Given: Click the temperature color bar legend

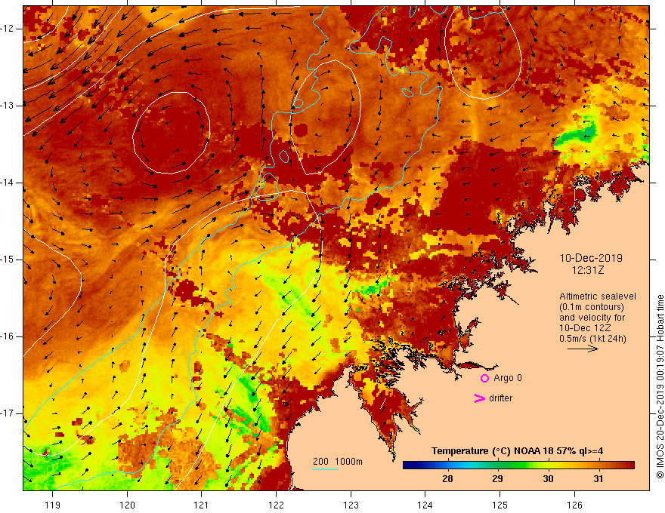Looking at the screenshot, I should coord(518,465).
